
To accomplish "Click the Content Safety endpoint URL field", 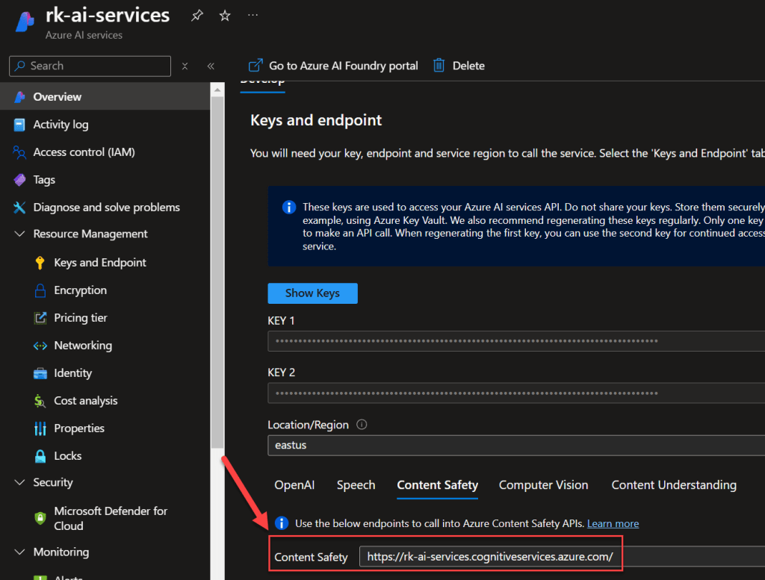I will (x=489, y=557).
